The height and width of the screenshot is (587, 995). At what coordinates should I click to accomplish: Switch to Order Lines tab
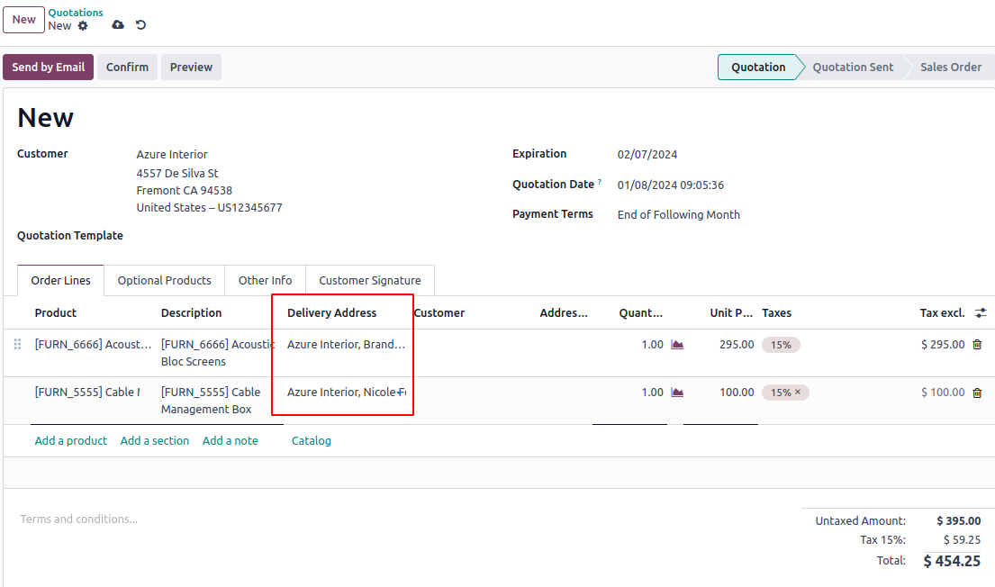[61, 281]
